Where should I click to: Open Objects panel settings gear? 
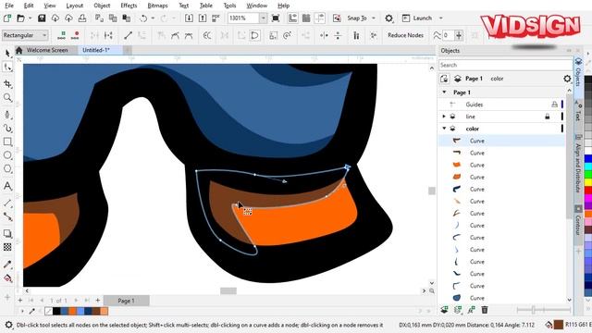point(567,79)
